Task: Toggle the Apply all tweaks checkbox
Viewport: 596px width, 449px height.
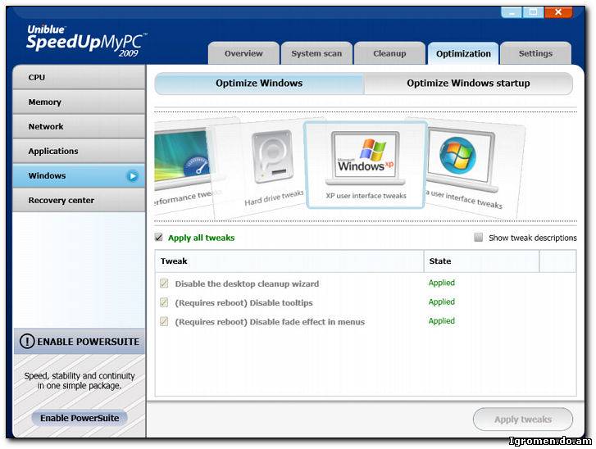Action: (159, 238)
